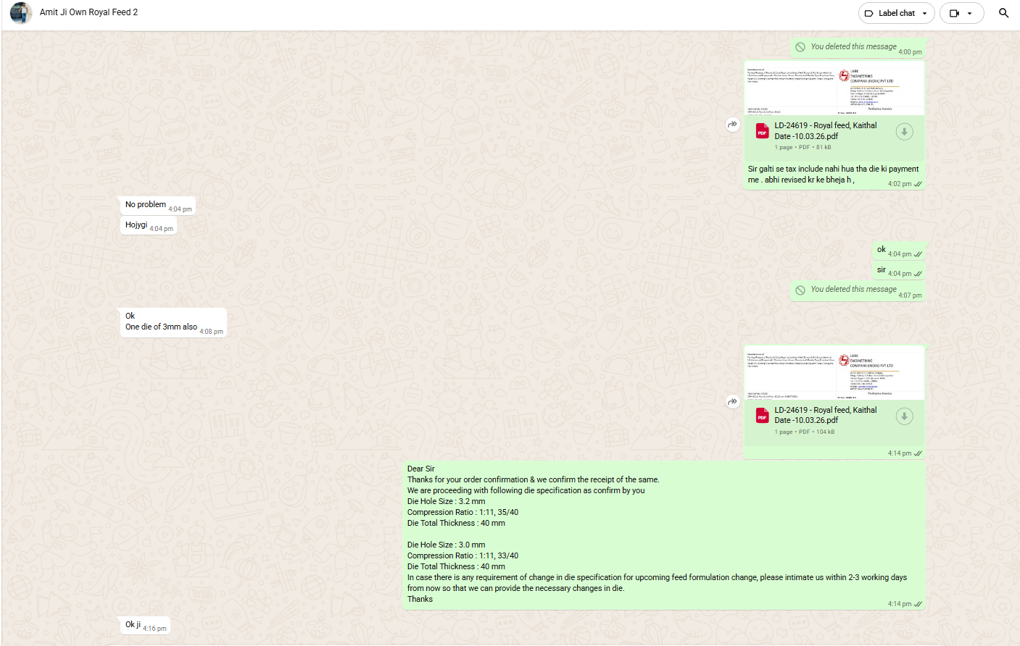Click the search icon in chat header
This screenshot has width=1020, height=646.
click(x=1003, y=13)
